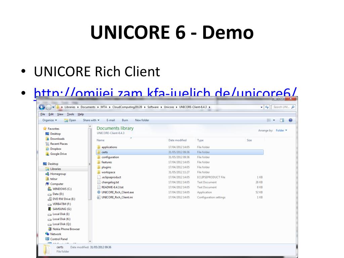Open the Help menu
This screenshot has width=344, height=258.
tap(81, 114)
